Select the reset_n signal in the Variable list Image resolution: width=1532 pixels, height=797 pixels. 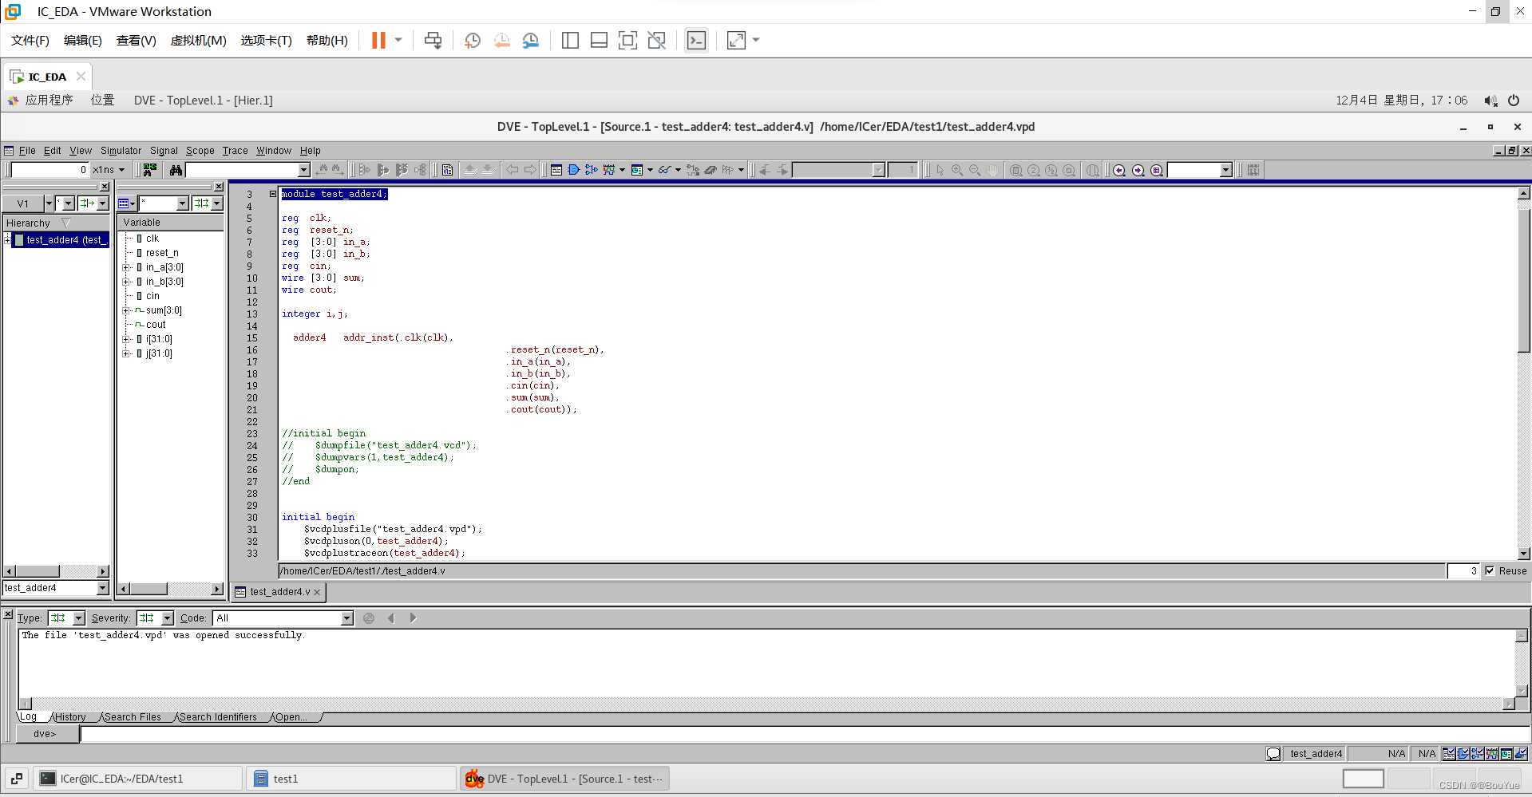(x=162, y=253)
